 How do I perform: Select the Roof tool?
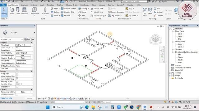point(55,9)
